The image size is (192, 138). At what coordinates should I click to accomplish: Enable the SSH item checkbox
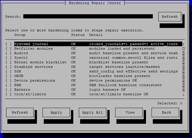(x=9, y=71)
